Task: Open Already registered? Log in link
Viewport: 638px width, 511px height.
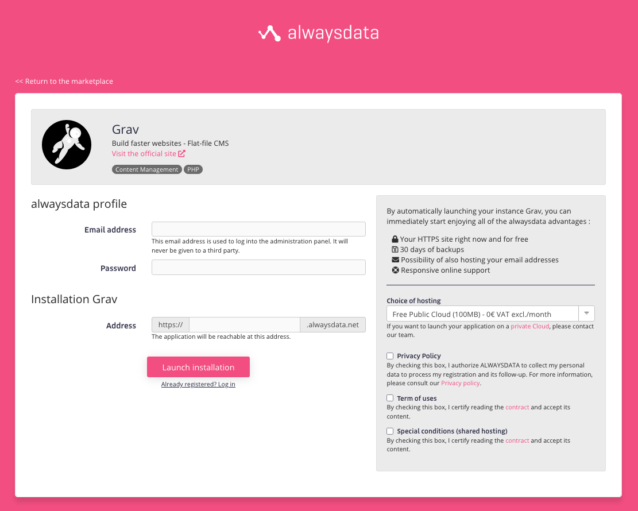Action: click(x=198, y=384)
